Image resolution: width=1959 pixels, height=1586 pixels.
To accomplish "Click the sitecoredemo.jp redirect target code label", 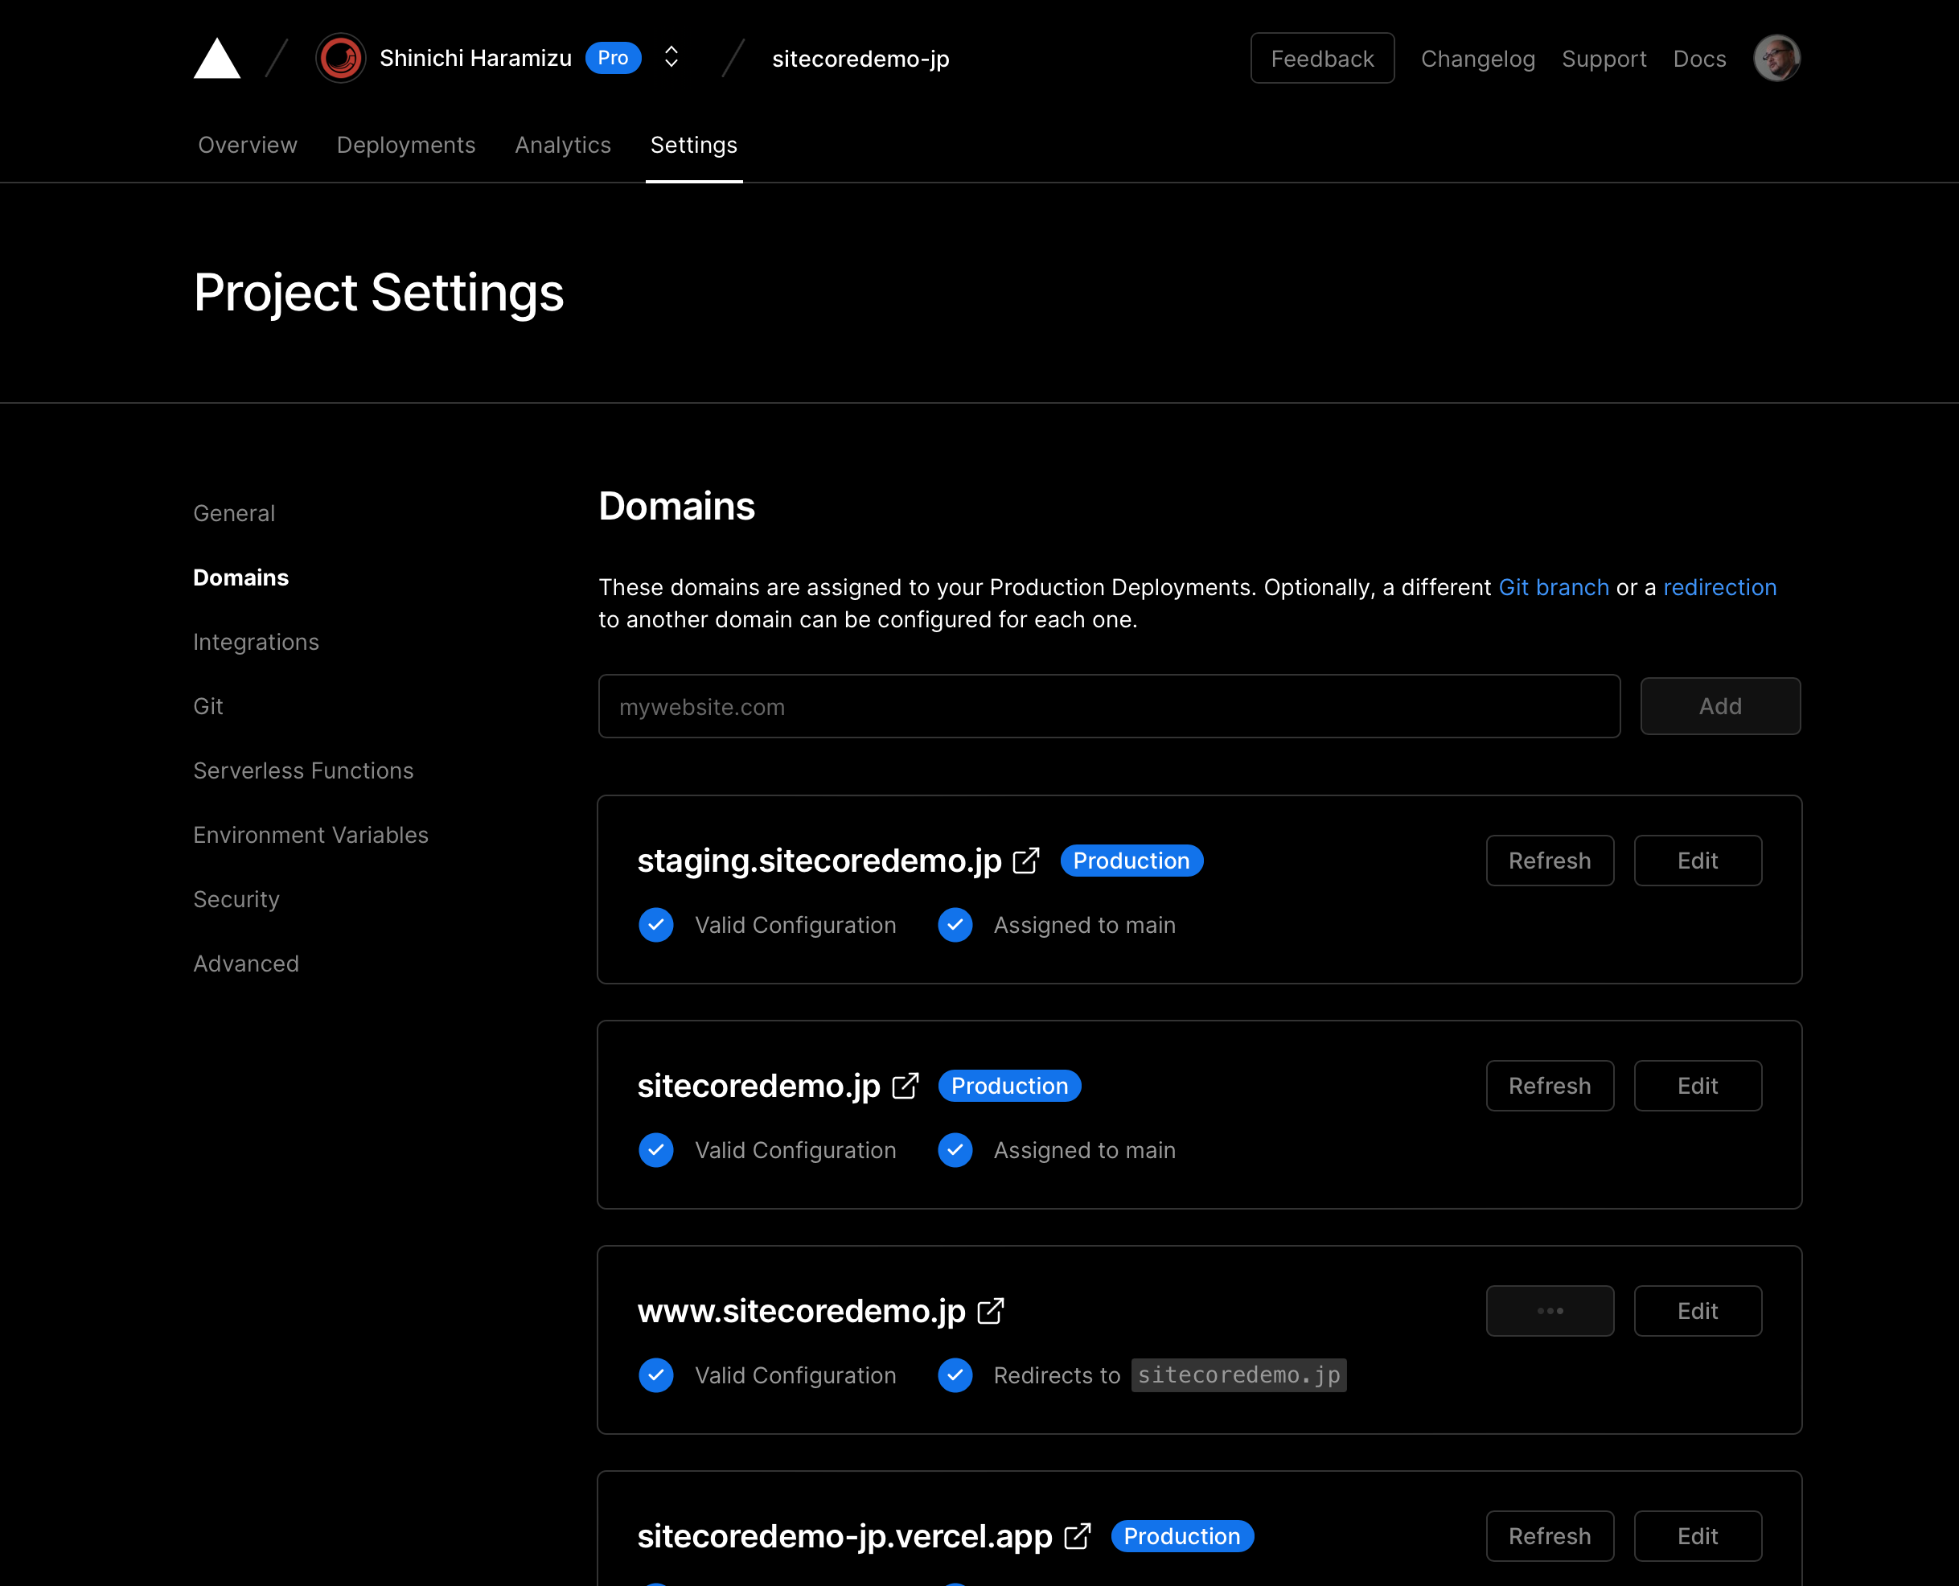I will [1238, 1375].
